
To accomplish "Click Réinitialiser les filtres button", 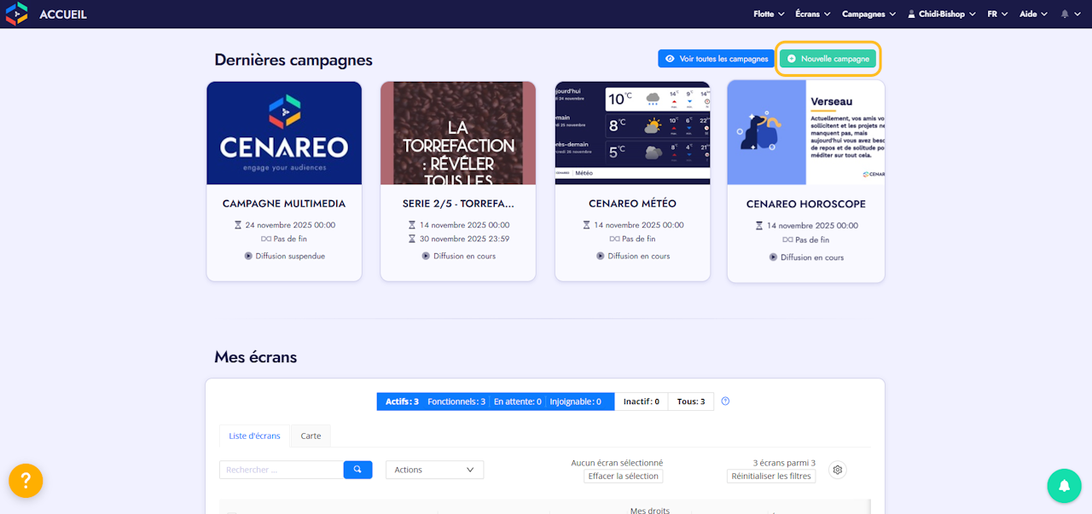I will pos(771,476).
